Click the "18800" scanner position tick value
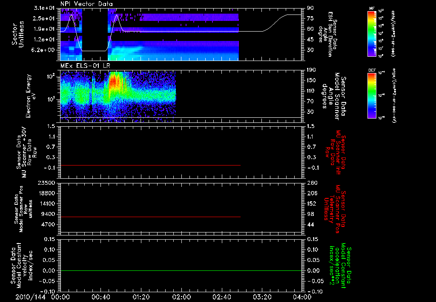This screenshot has height=302, width=436. coord(46,193)
